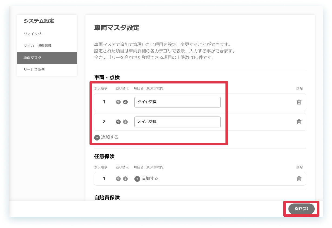Image resolution: width=332 pixels, height=228 pixels.
Task: Move タイヤ交換 row up with arrow icon
Action: tap(118, 102)
